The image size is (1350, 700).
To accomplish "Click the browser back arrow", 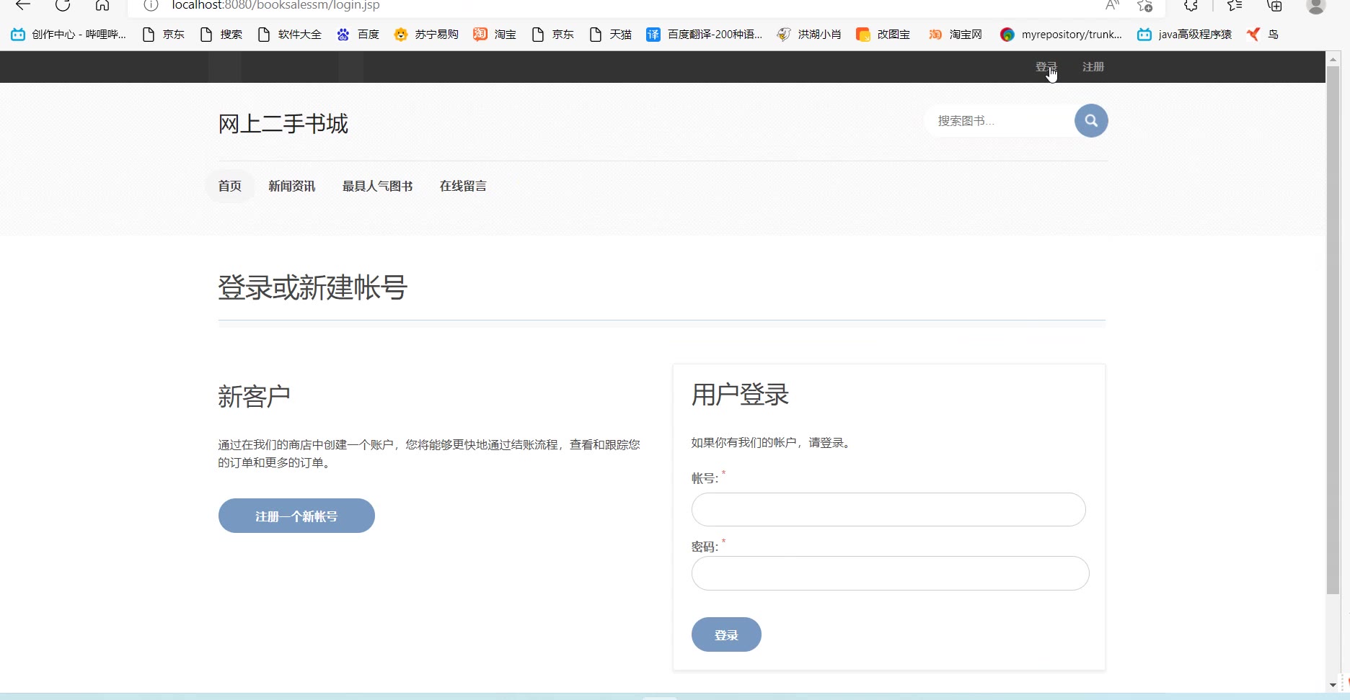I will click(x=23, y=6).
